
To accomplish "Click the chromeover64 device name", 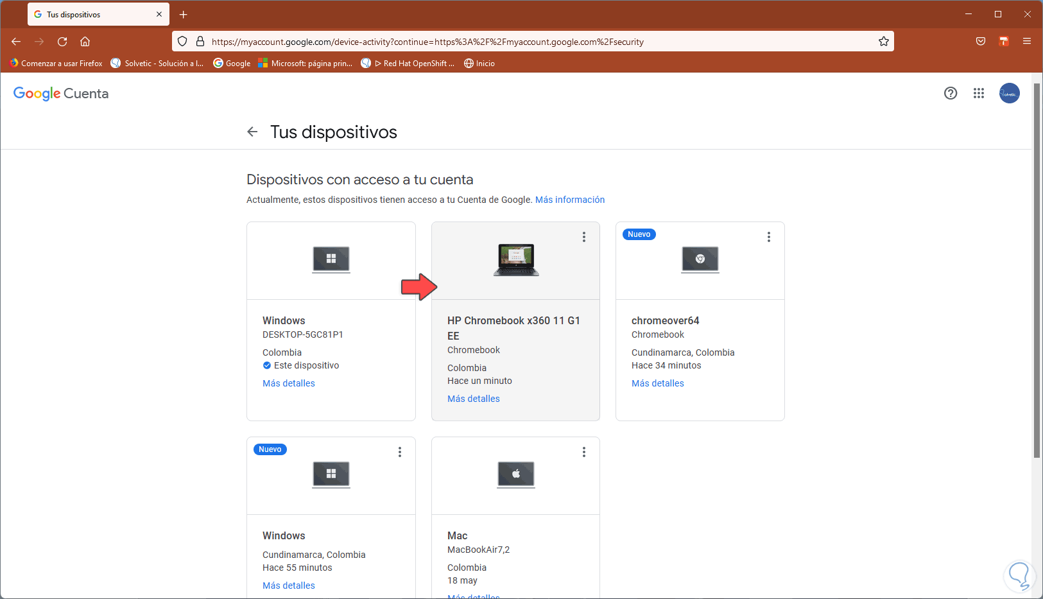I will [666, 320].
